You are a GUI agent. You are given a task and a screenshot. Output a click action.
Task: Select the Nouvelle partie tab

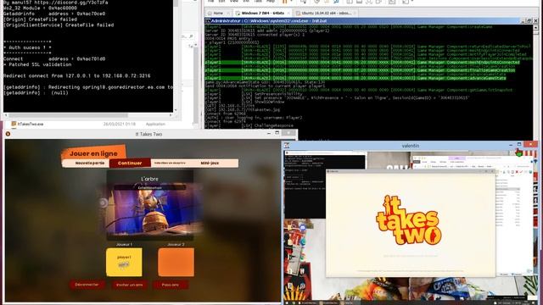[90, 163]
